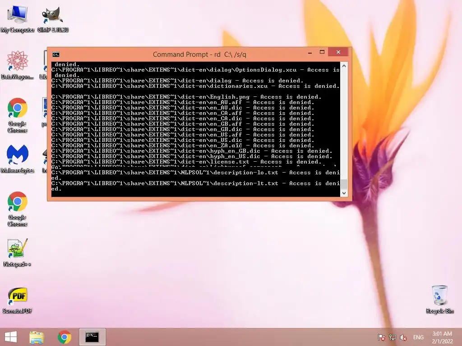The height and width of the screenshot is (346, 462).
Task: Minimize the Command Prompt window
Action: coord(310,53)
